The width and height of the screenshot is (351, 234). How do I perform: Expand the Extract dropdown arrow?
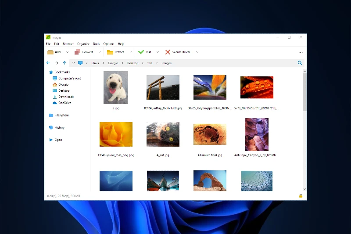[x=131, y=52]
